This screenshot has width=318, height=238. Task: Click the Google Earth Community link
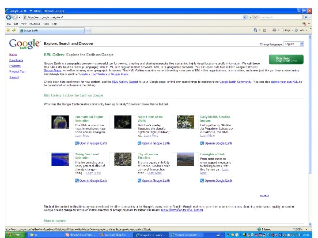(x=235, y=82)
